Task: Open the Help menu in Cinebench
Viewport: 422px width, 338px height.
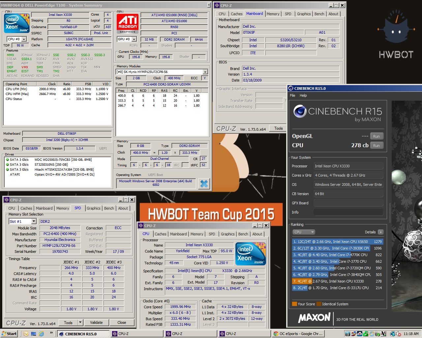Action: (303, 95)
